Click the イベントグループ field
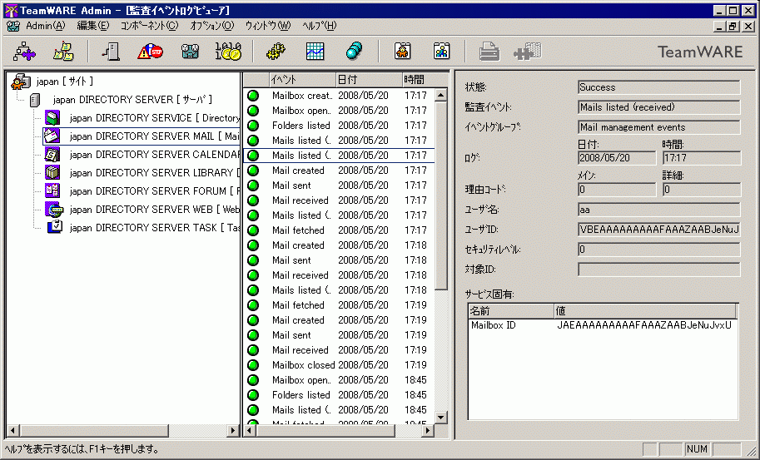Viewport: 760px width, 460px height. [x=658, y=127]
